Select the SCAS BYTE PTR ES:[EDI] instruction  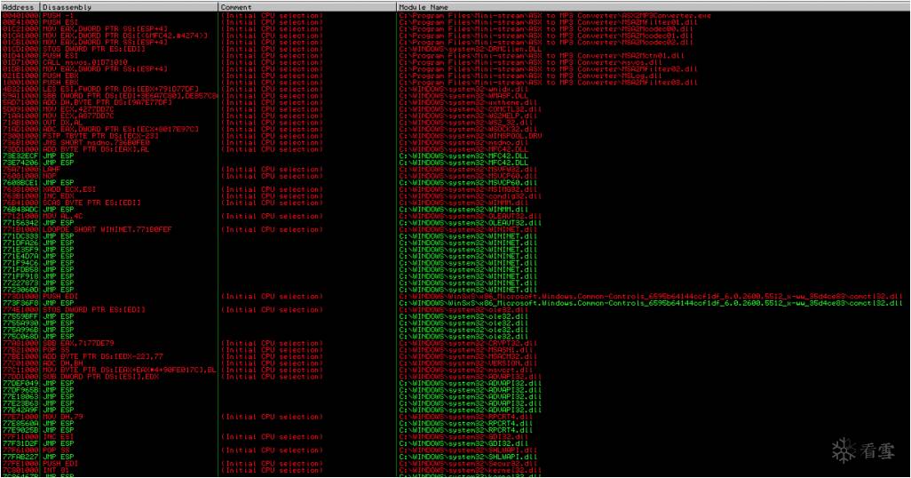point(91,203)
